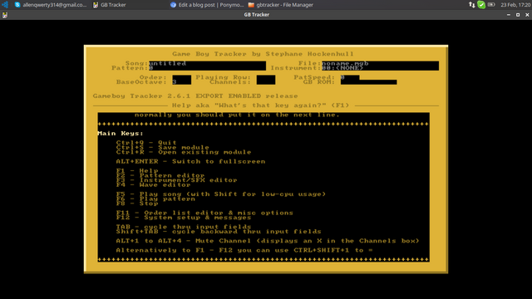Click the green shield checkmark tray icon
532x299 pixels.
click(x=481, y=5)
